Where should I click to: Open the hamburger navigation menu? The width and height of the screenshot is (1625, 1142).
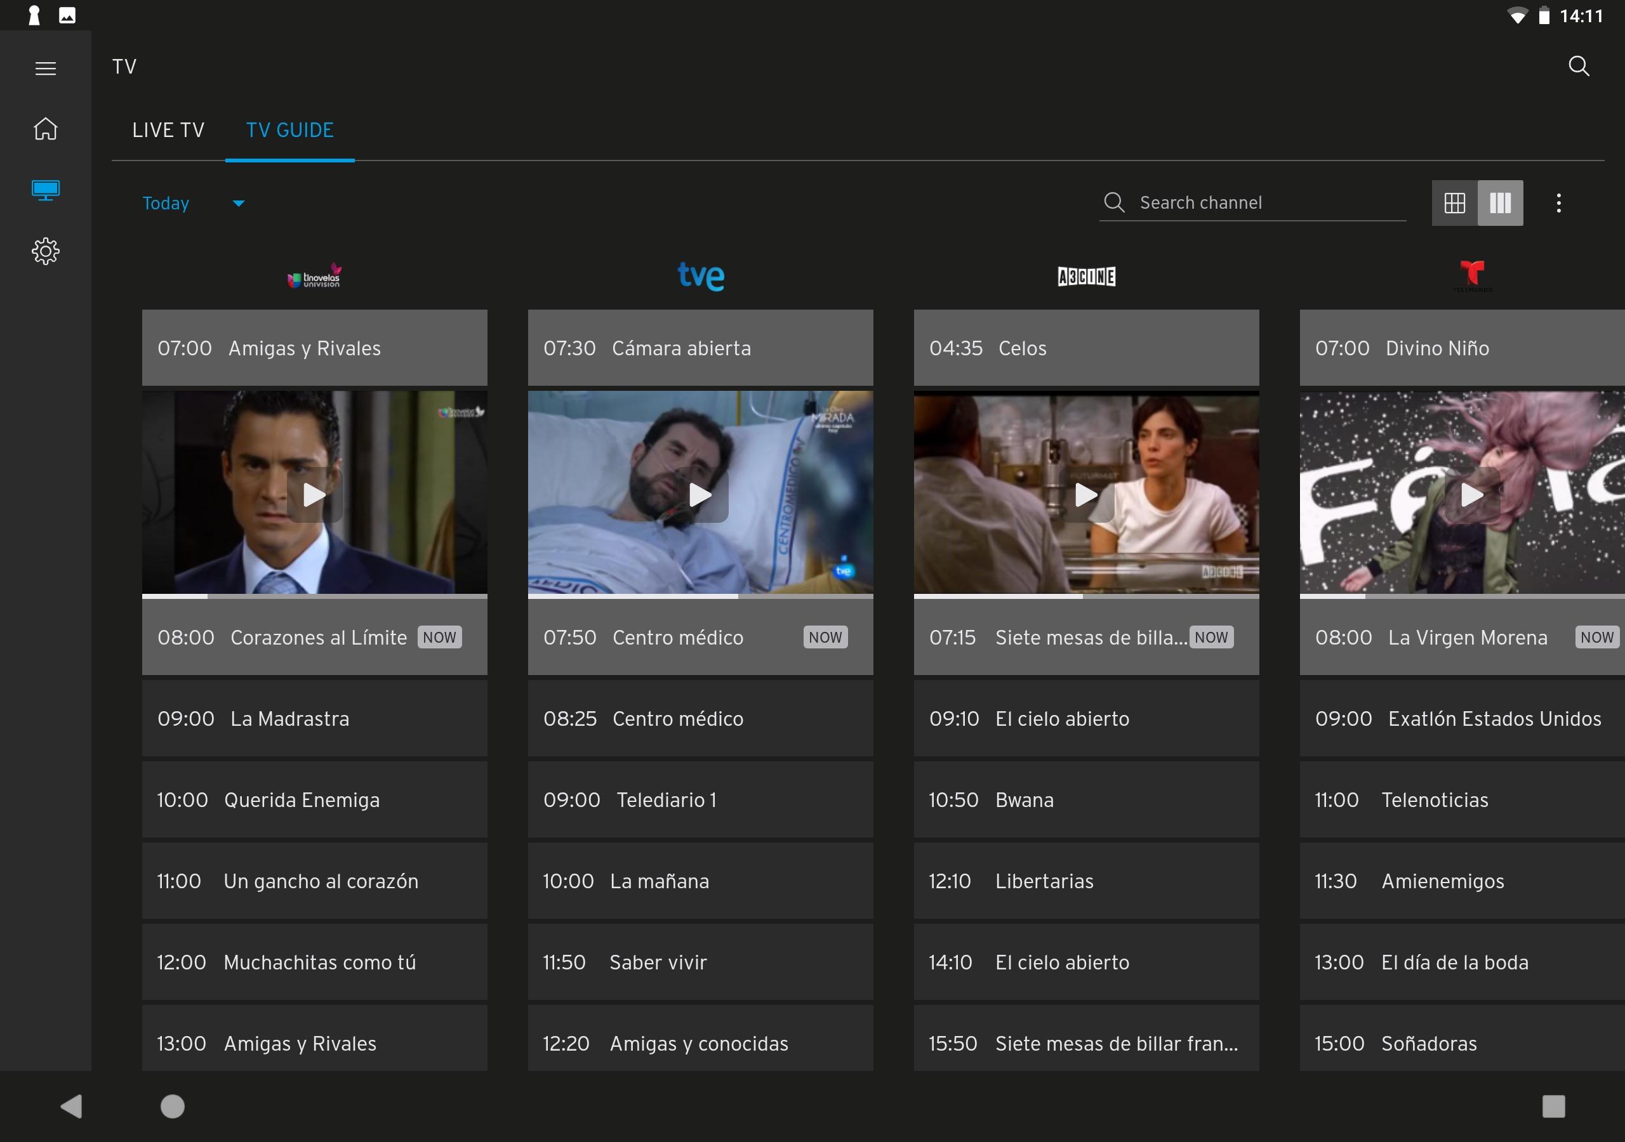point(45,69)
